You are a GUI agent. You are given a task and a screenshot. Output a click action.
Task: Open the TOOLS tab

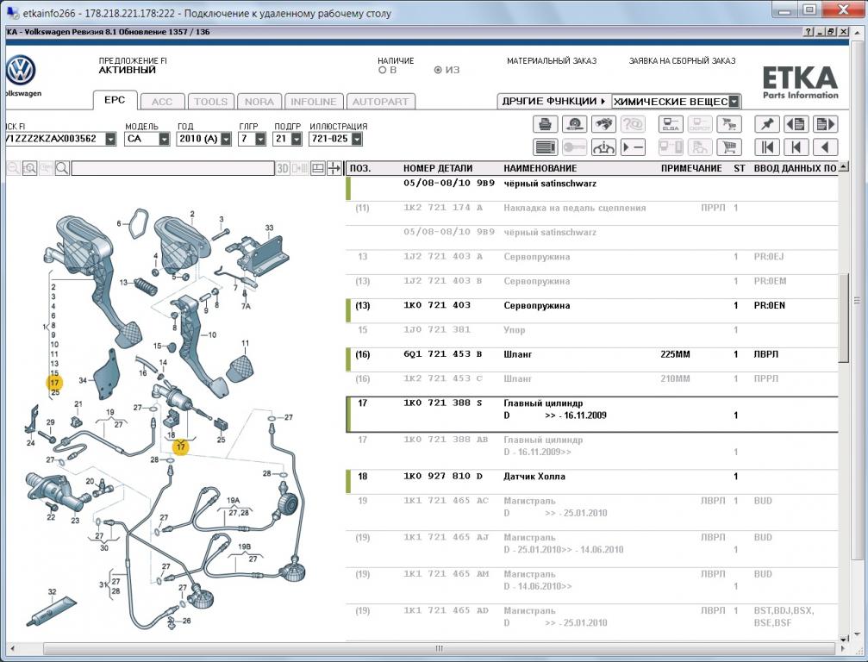point(211,102)
